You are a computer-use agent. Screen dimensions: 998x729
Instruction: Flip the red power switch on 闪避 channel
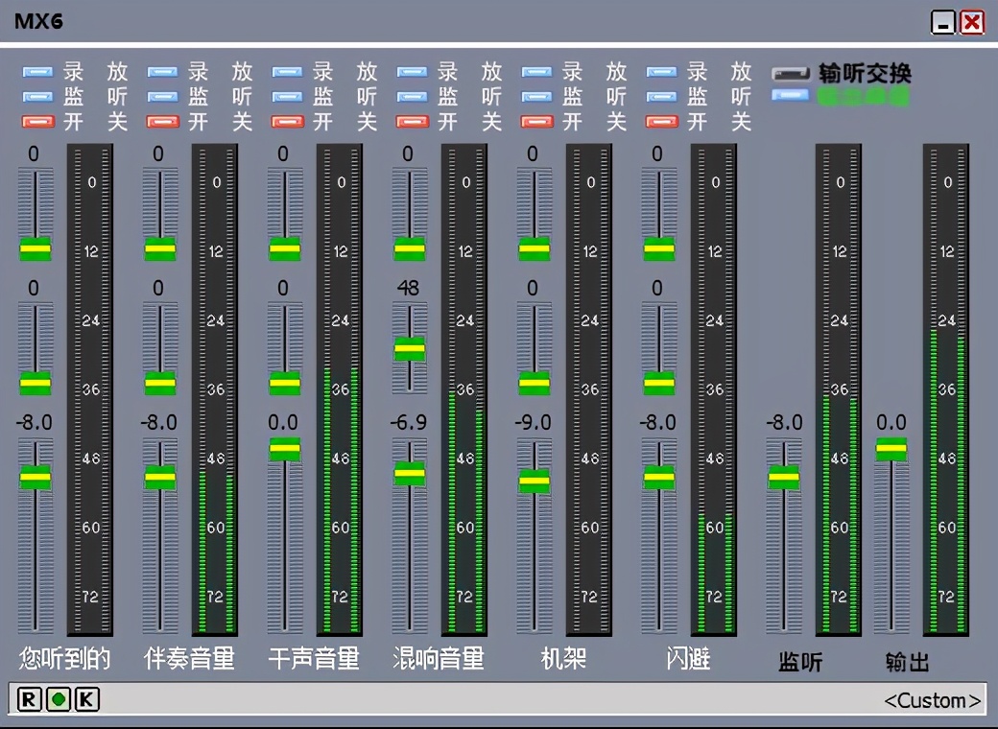661,122
